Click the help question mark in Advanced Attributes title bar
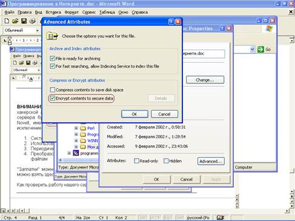The height and width of the screenshot is (221, 295). coord(171,22)
